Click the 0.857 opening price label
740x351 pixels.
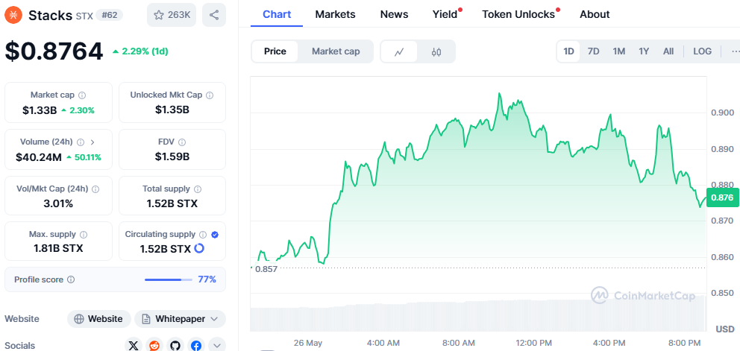tap(266, 269)
